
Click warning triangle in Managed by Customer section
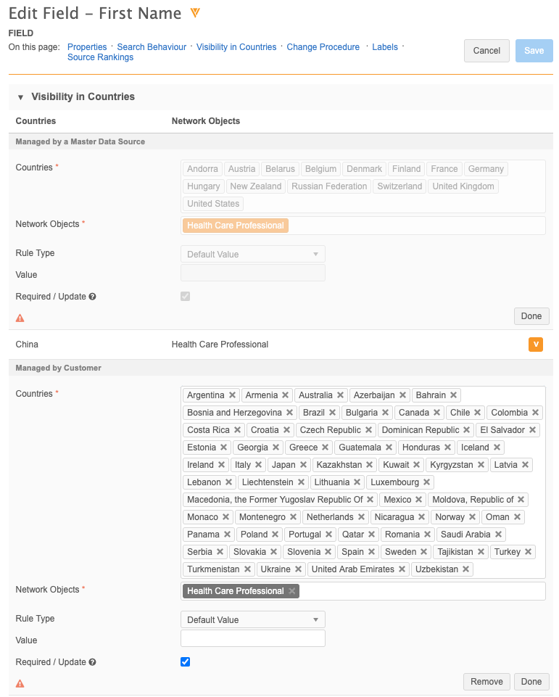tap(20, 683)
